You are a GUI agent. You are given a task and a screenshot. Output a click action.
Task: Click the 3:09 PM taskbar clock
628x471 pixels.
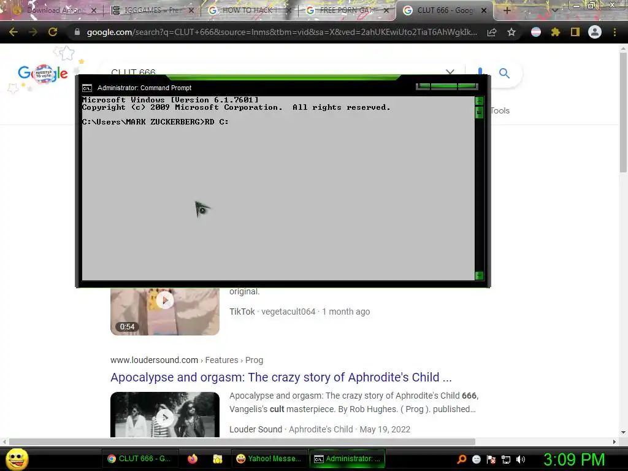pos(574,459)
